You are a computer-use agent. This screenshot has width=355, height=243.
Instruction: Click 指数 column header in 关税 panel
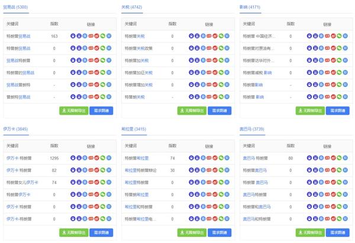point(172,24)
